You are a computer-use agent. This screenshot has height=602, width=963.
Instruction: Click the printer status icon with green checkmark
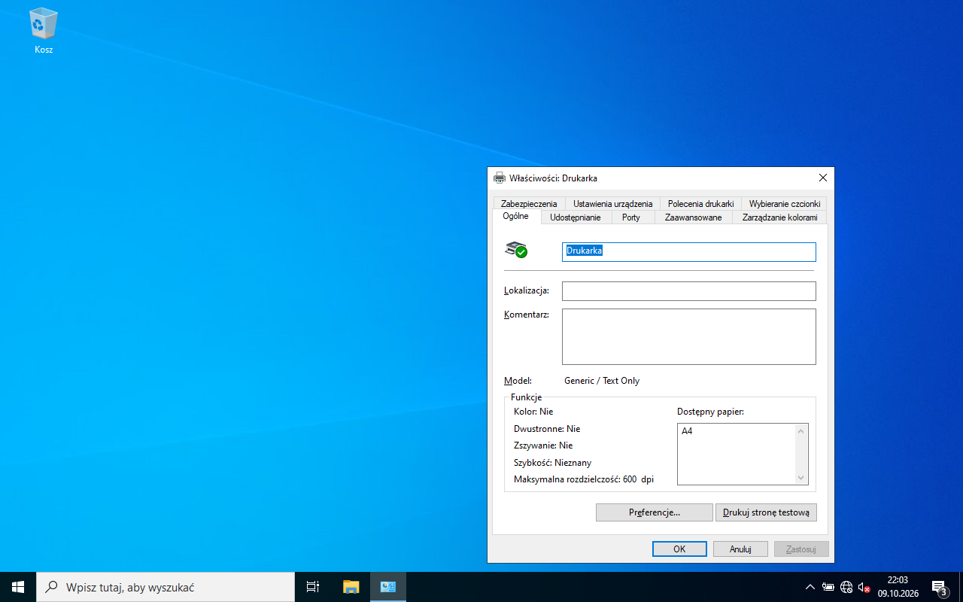point(516,250)
